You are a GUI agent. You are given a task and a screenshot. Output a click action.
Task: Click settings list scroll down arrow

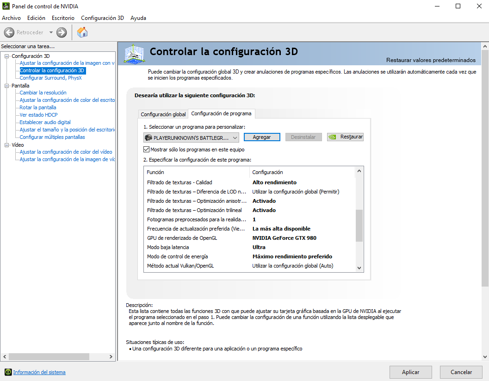click(x=359, y=268)
